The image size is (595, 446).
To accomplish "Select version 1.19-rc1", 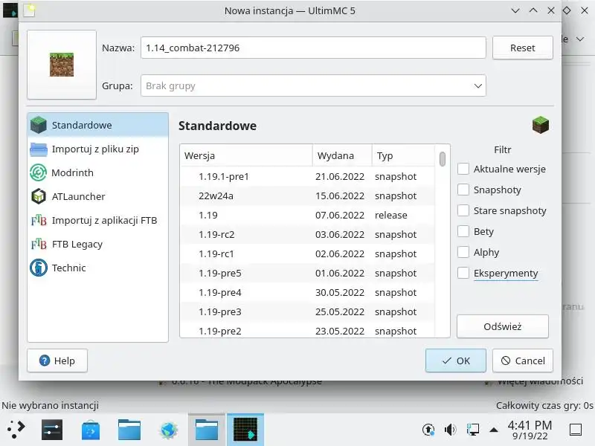I will click(307, 253).
